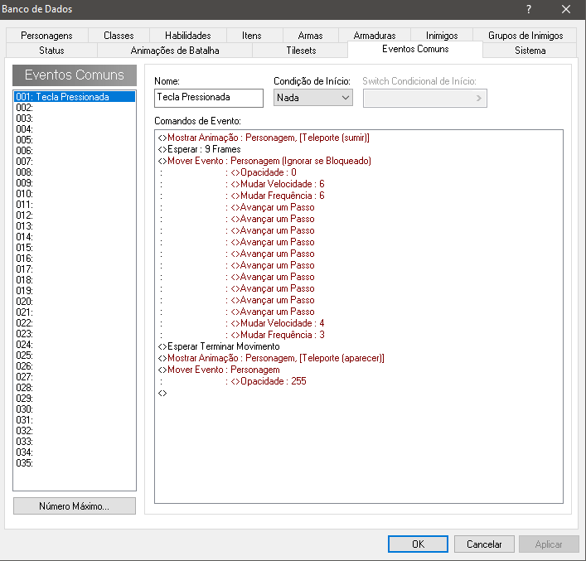The height and width of the screenshot is (561, 586).
Task: Open the Personagens tab
Action: point(46,36)
